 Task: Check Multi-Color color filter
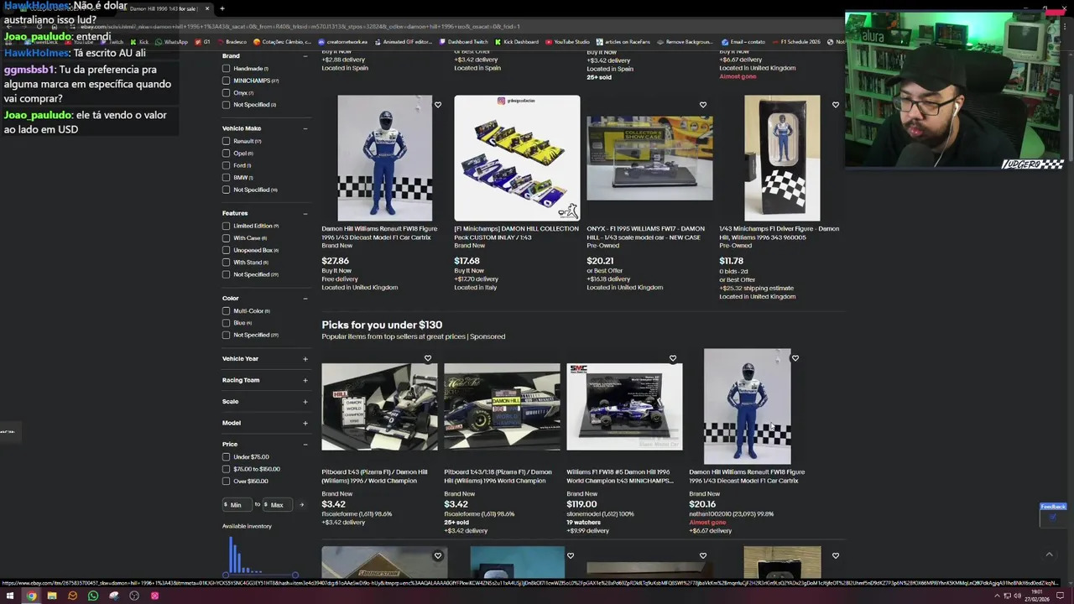[226, 310]
